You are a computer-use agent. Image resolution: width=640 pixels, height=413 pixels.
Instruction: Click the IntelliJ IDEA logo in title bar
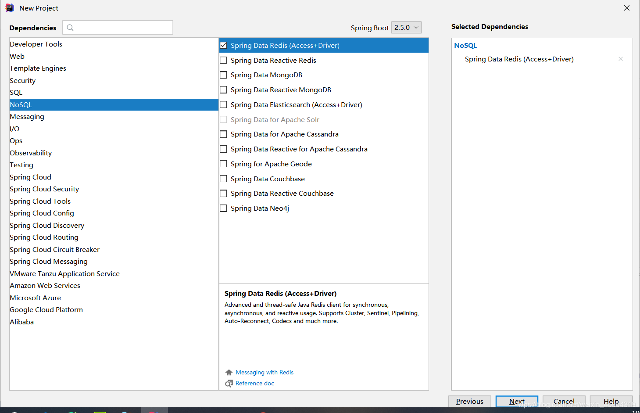coord(10,8)
